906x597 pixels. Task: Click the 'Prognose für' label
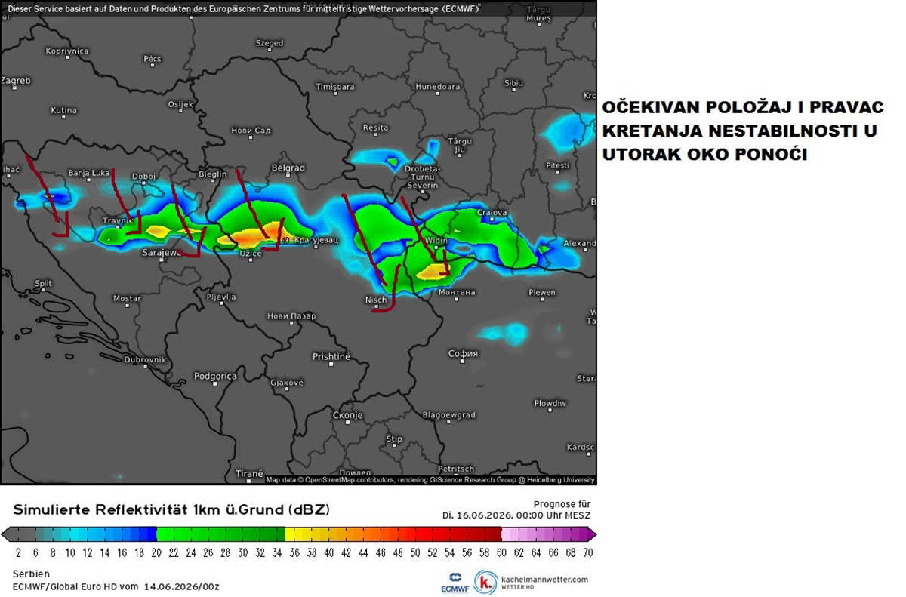562,503
